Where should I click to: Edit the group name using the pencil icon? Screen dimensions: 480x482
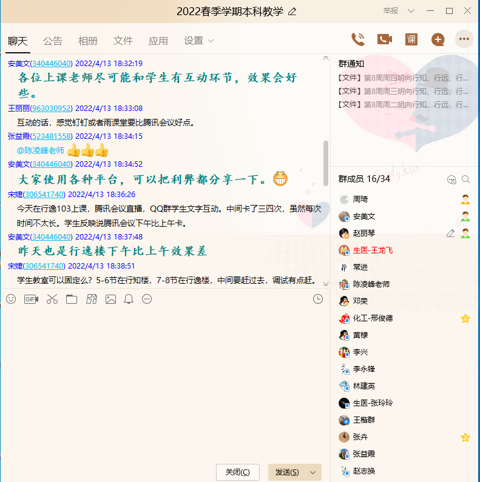[x=292, y=12]
